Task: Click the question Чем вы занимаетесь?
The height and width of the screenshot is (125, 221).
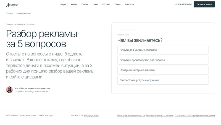Action: tap(140, 40)
